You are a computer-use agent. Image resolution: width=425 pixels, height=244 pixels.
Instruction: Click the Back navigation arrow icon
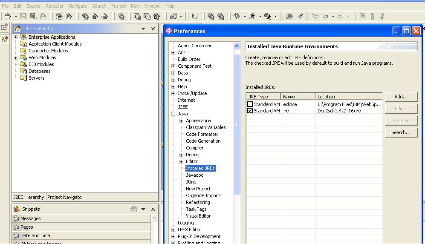point(325,16)
